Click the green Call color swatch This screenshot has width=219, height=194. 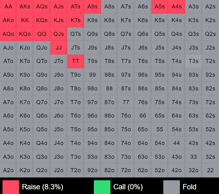(102, 187)
